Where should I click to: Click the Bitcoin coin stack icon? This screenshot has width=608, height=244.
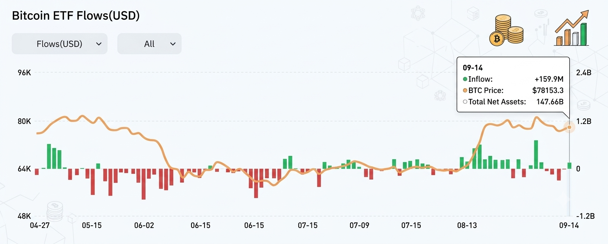click(506, 30)
